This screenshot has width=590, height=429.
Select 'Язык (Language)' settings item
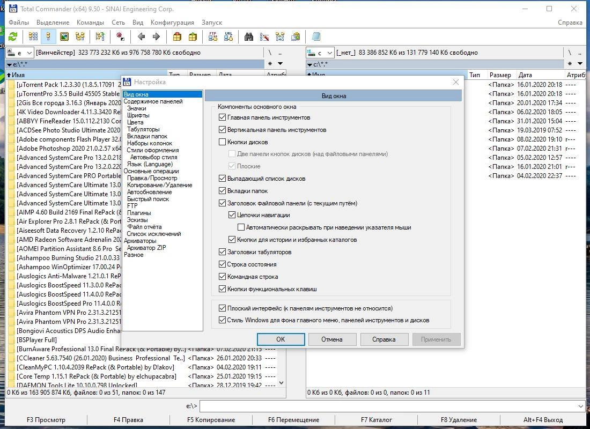coord(150,164)
